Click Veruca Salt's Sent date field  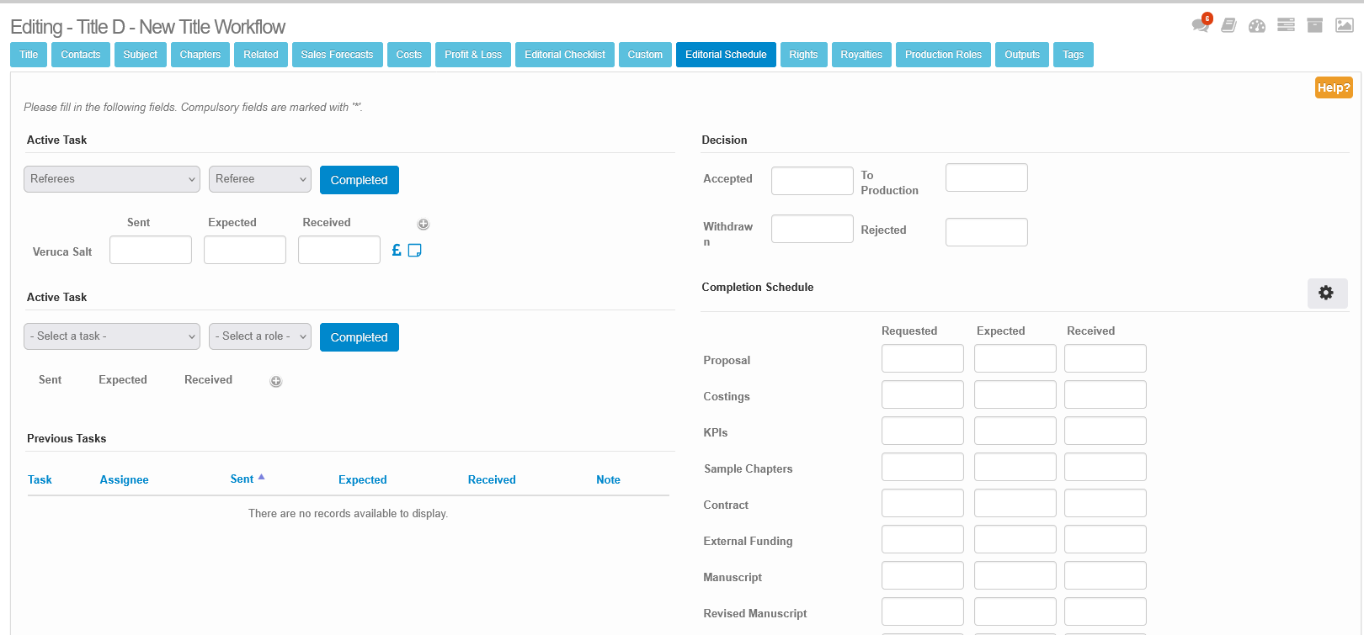(151, 250)
